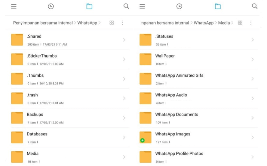Click "17/03/21 9.11 AM" date text

(55, 44)
